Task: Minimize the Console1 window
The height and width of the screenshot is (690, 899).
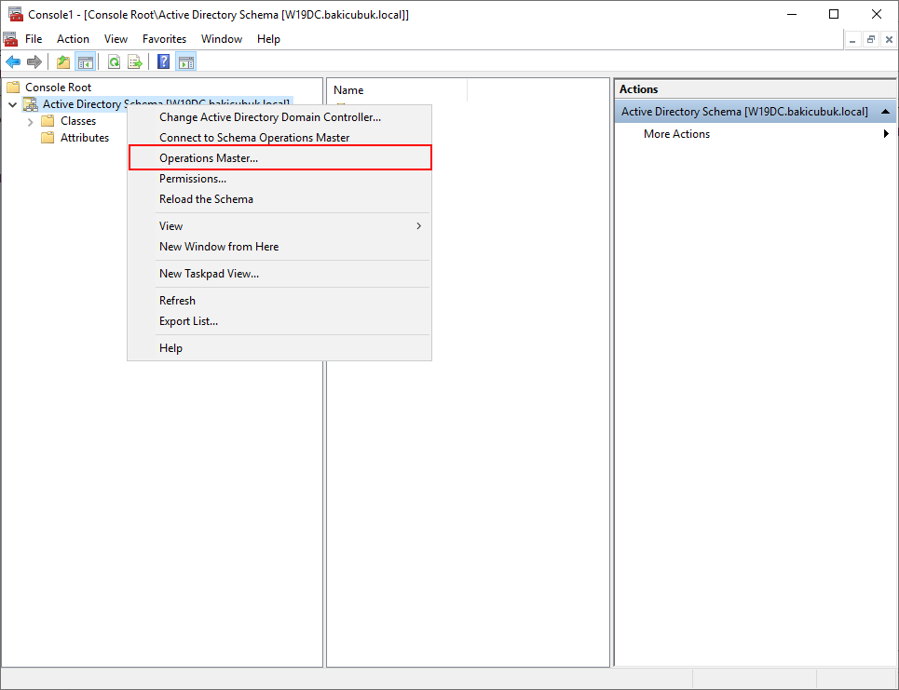Action: point(792,14)
